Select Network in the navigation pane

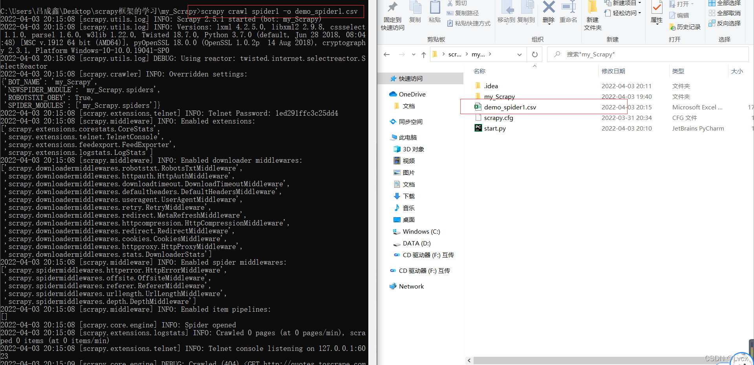[x=411, y=286]
